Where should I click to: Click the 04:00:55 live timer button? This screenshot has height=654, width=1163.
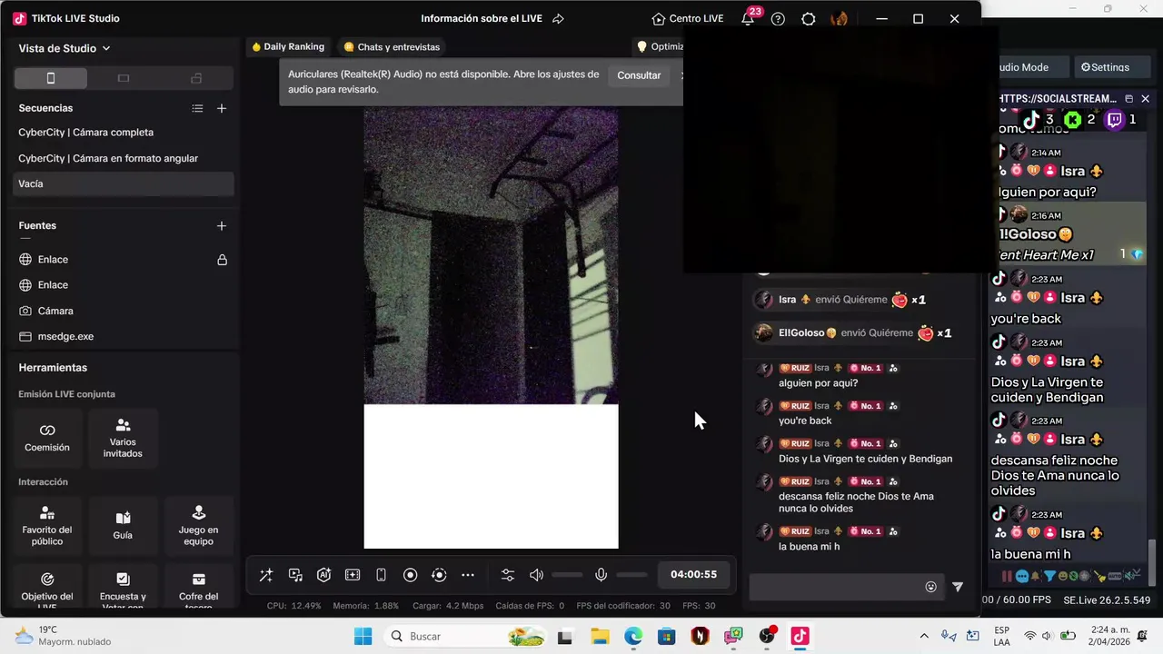tap(693, 575)
